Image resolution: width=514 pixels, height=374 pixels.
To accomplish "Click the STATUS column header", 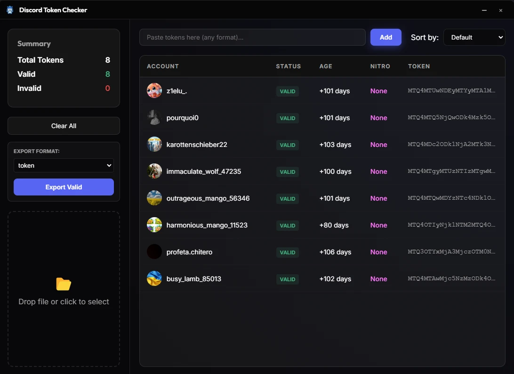I will click(x=288, y=66).
